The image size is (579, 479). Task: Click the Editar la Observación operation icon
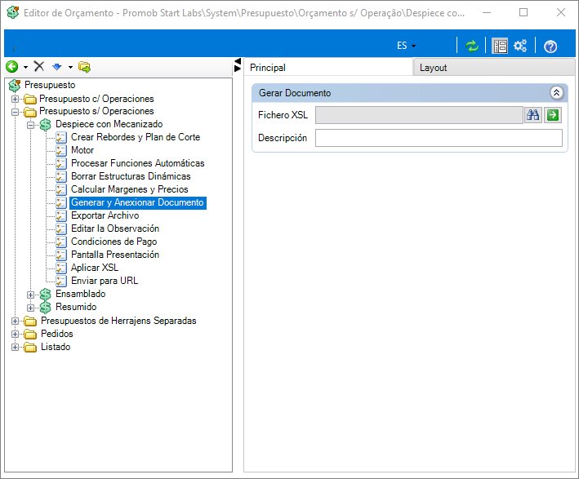[61, 228]
